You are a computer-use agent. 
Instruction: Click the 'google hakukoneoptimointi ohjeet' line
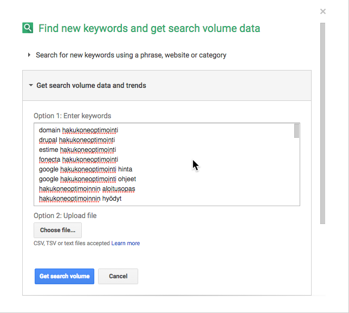point(87,179)
